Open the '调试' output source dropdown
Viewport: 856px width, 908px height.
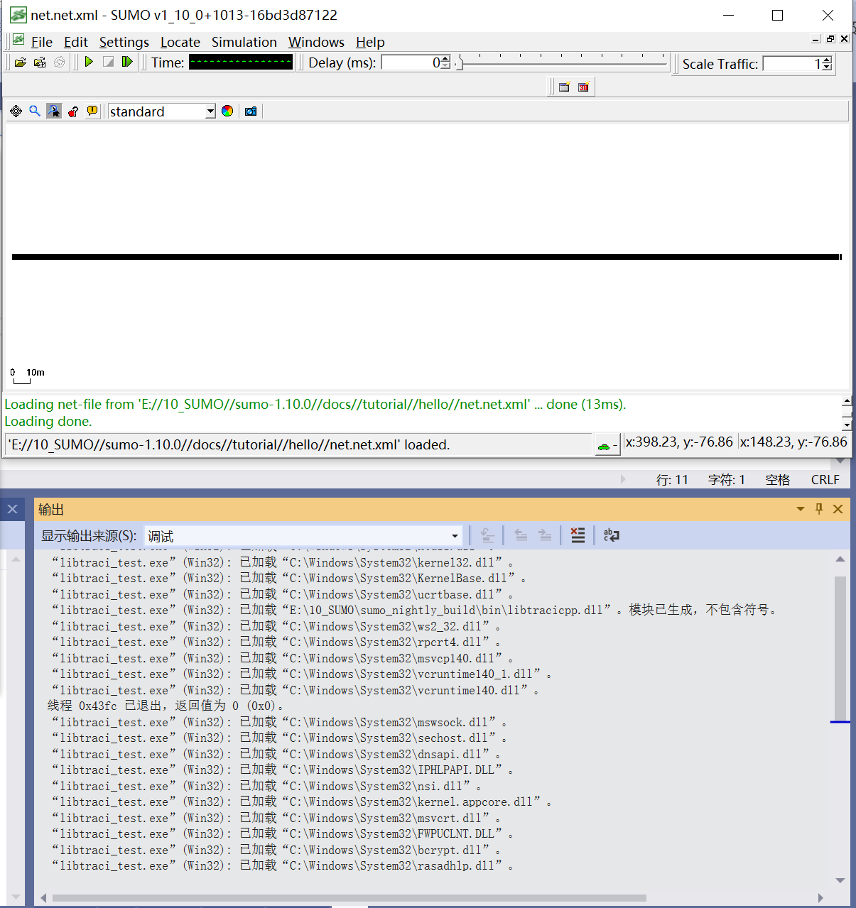click(453, 535)
